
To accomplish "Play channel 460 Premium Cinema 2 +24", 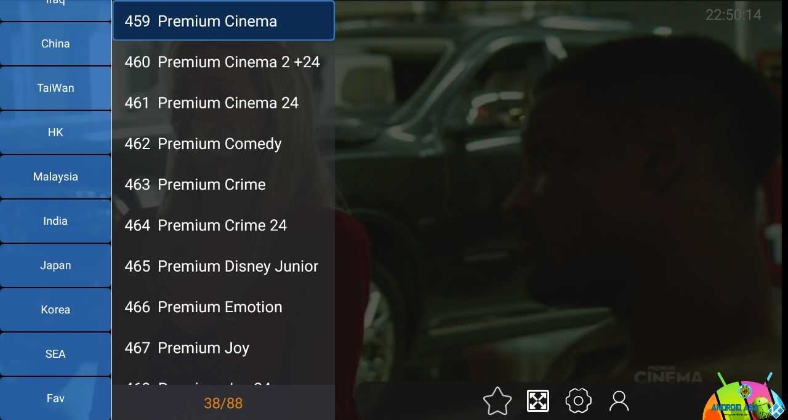I will tap(223, 62).
